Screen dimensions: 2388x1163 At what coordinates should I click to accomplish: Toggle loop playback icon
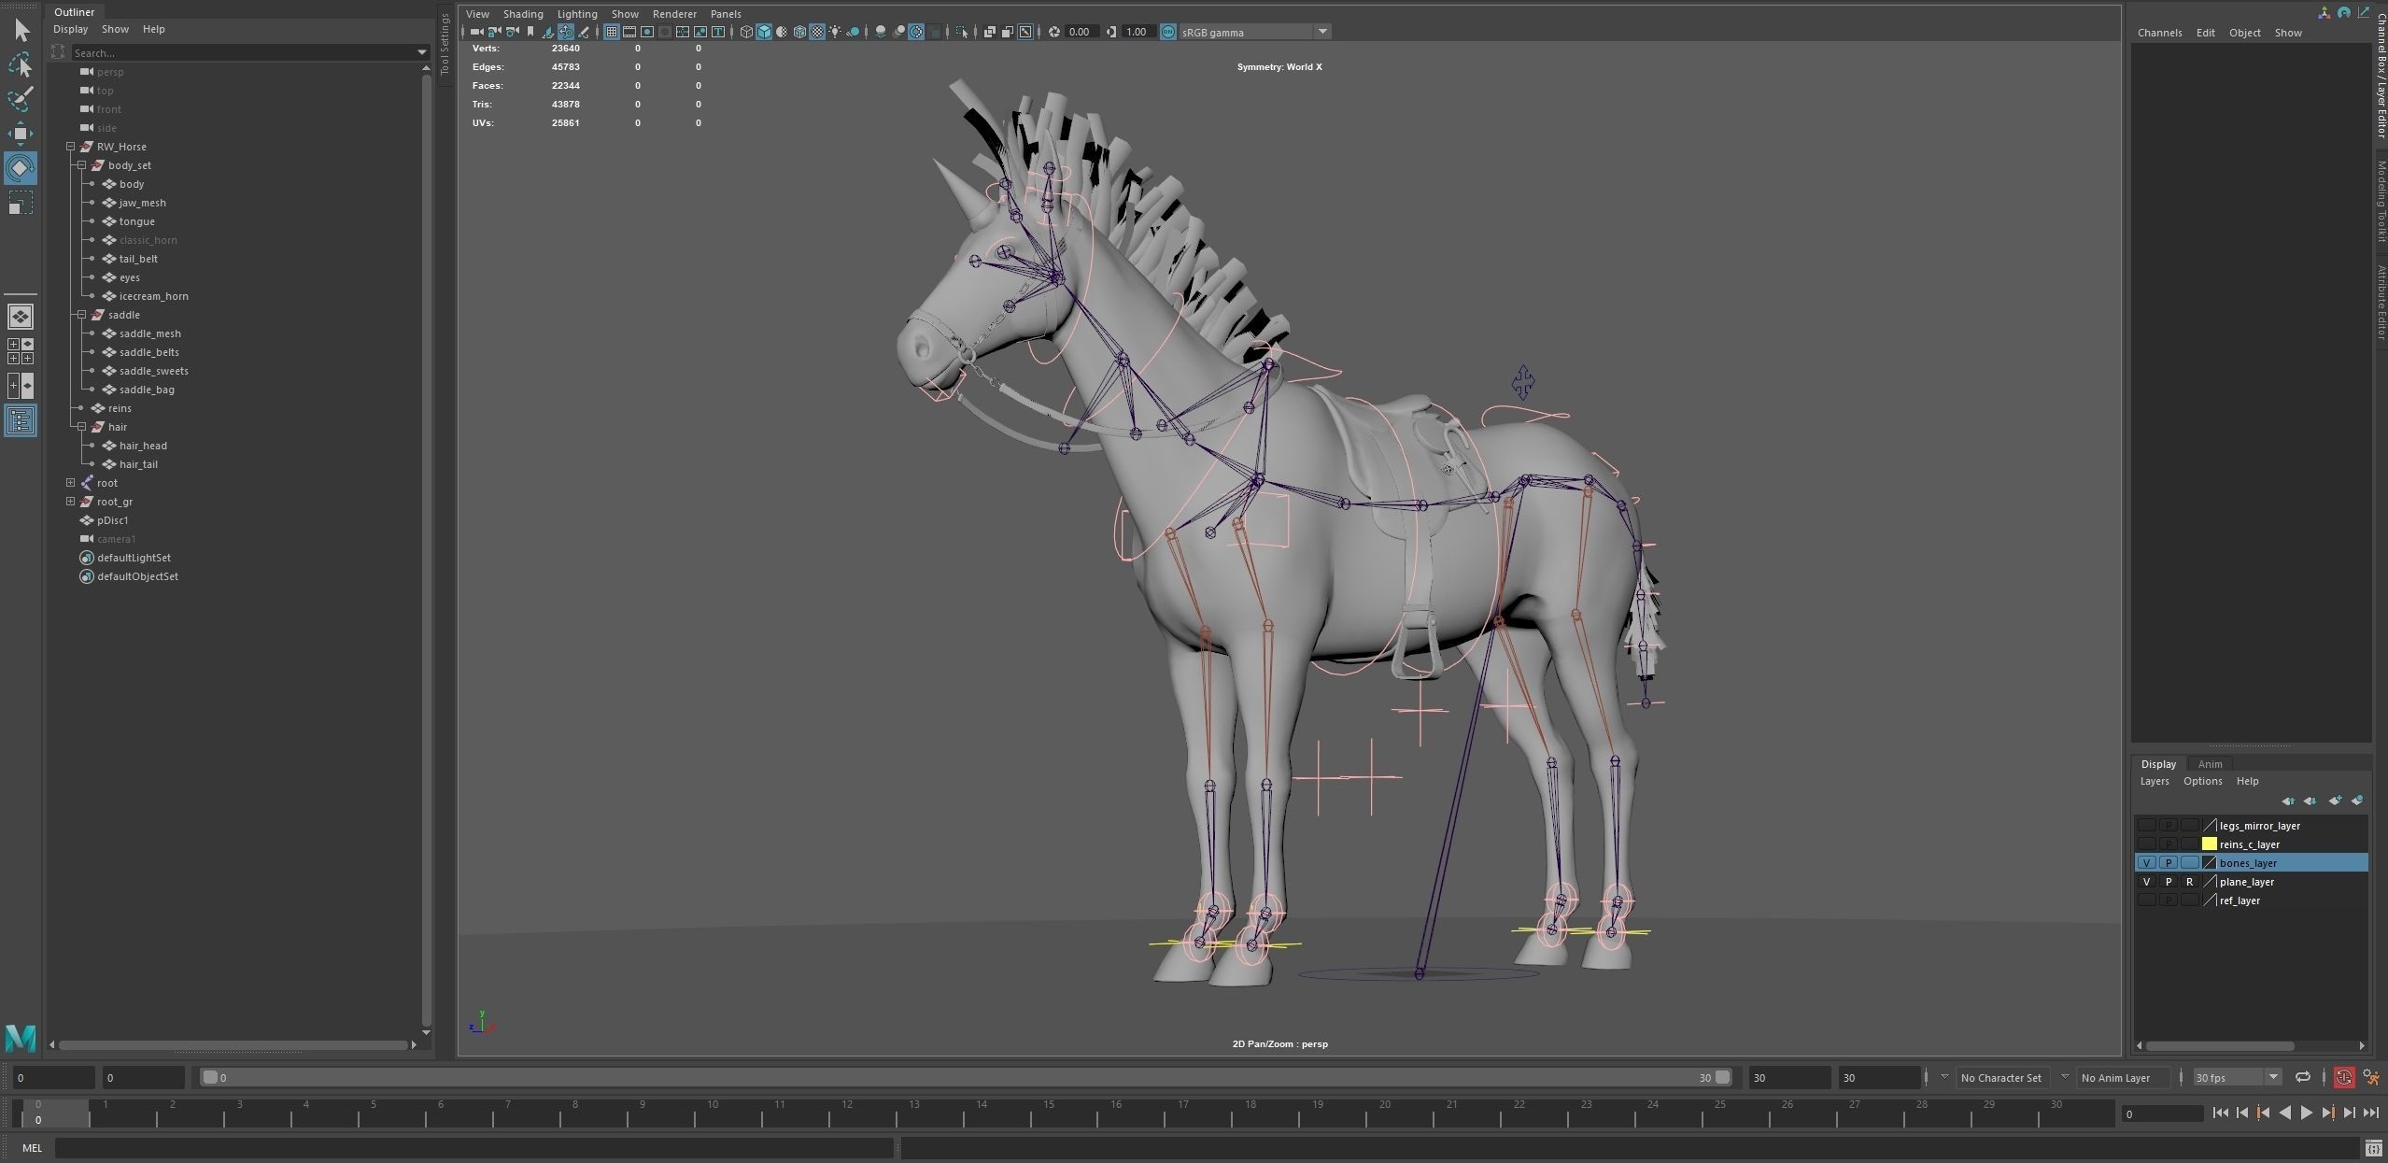click(2303, 1077)
